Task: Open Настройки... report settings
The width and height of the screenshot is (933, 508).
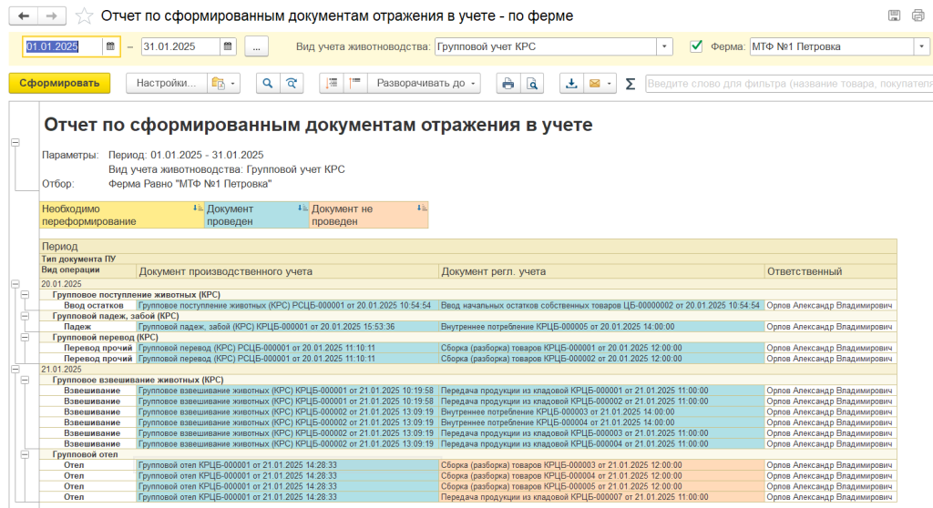Action: pos(166,83)
